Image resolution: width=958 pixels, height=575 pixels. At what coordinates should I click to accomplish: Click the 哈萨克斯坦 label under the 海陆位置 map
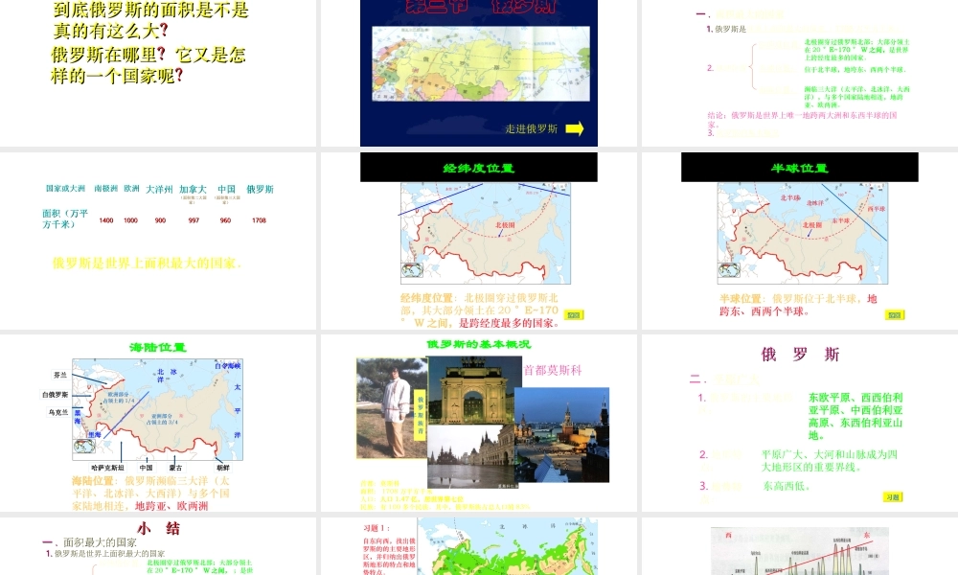point(108,468)
